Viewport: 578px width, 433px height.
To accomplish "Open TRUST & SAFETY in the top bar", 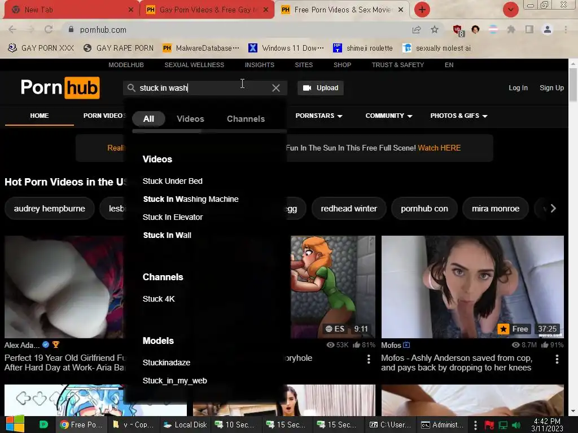I will (x=398, y=65).
